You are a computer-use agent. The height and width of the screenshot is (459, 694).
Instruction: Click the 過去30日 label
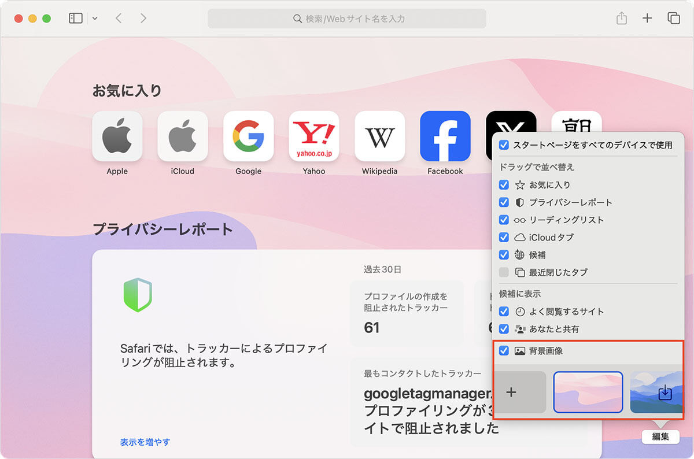pyautogui.click(x=382, y=269)
